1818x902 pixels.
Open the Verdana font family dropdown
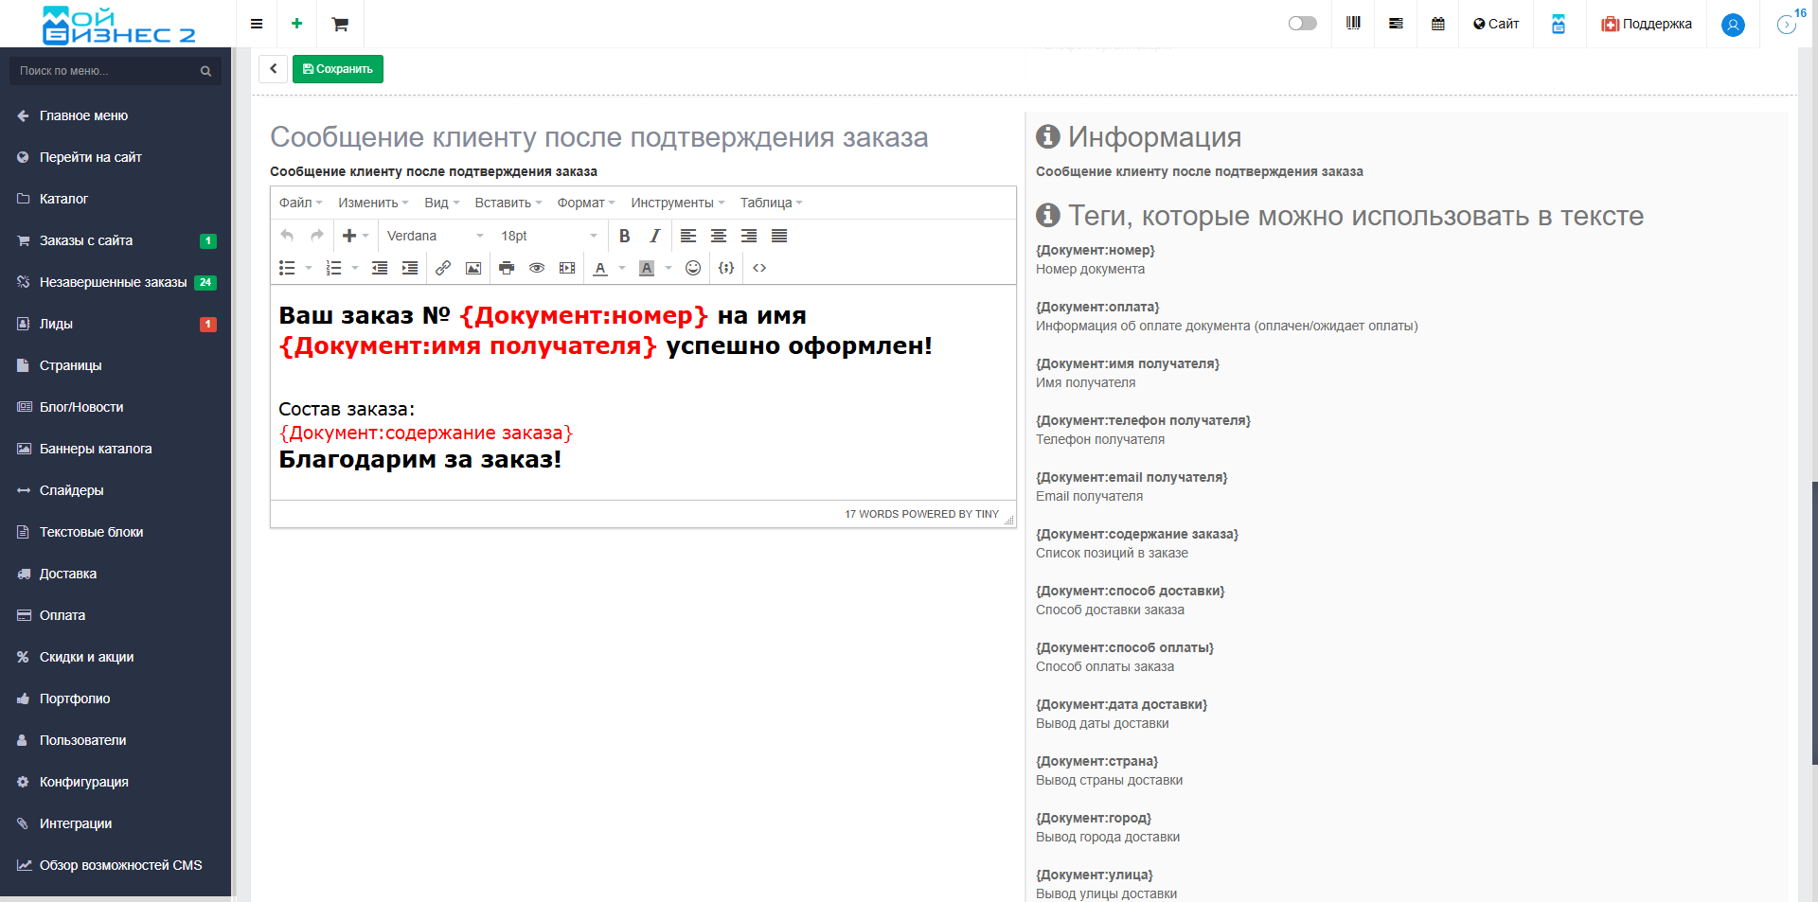435,236
